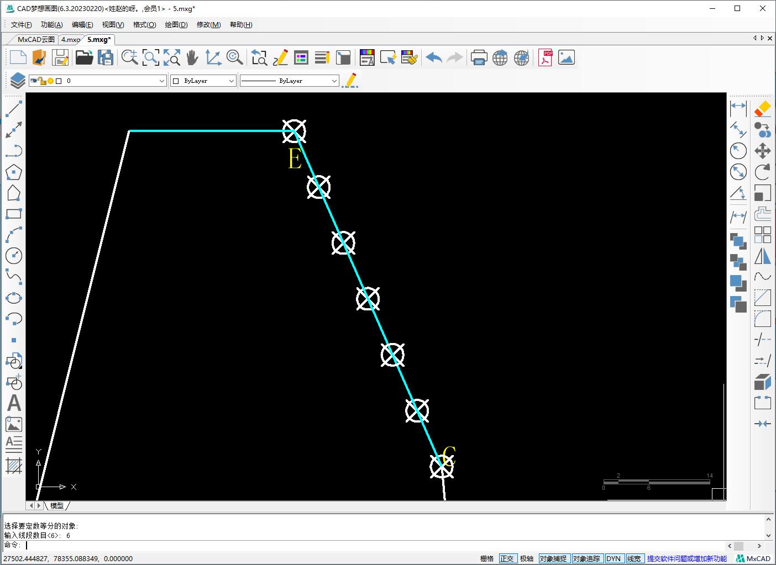The image size is (776, 565).
Task: Switch to the 4.mxg tab
Action: coord(70,39)
